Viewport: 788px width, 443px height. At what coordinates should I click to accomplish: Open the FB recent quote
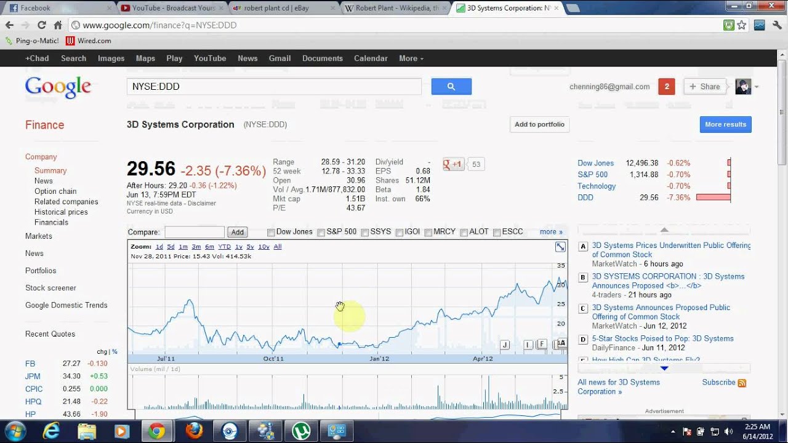click(30, 364)
